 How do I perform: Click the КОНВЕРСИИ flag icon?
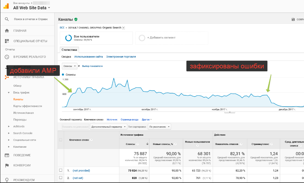tap(7, 165)
